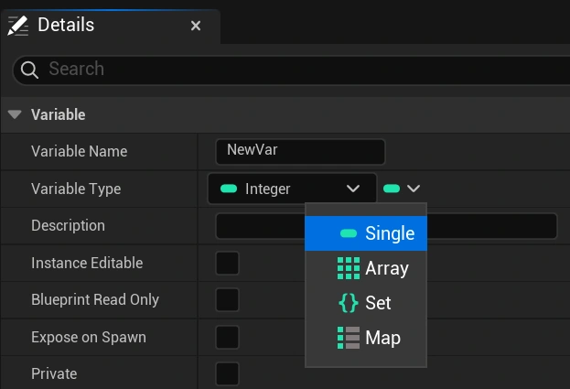Screen dimensions: 570x389
Task: Collapse the Variable section
Action: click(x=15, y=114)
